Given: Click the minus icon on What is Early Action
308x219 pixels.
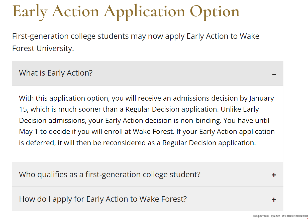Looking at the screenshot, I should tap(274, 74).
